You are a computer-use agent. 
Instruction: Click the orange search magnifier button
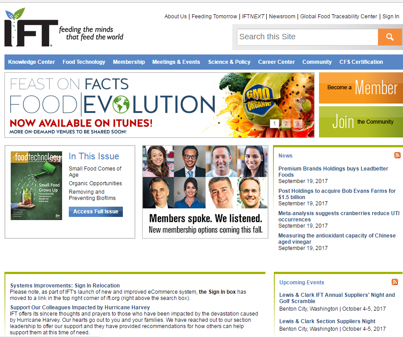(x=390, y=37)
